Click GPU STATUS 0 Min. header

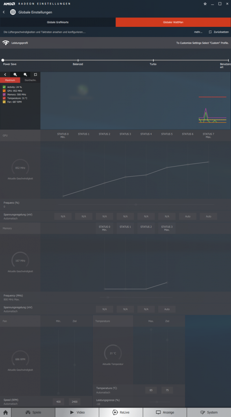[63, 135]
